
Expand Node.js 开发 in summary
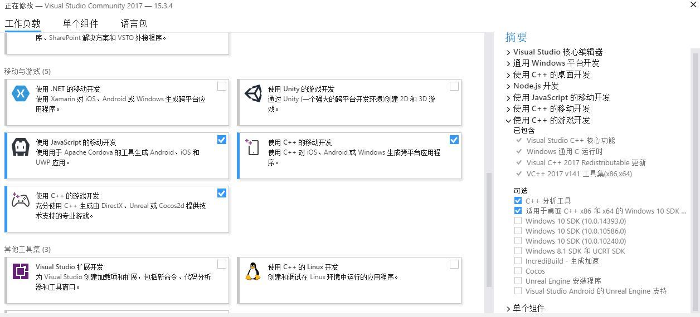point(508,86)
